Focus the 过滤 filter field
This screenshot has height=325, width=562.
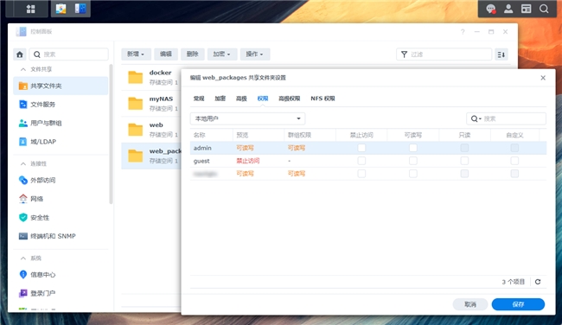[x=444, y=54]
